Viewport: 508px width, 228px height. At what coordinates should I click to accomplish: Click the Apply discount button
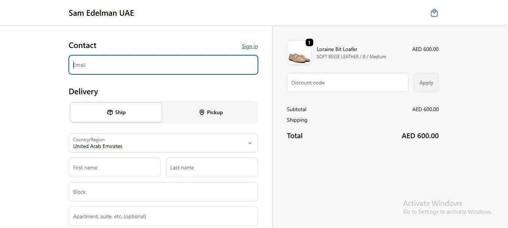click(426, 82)
